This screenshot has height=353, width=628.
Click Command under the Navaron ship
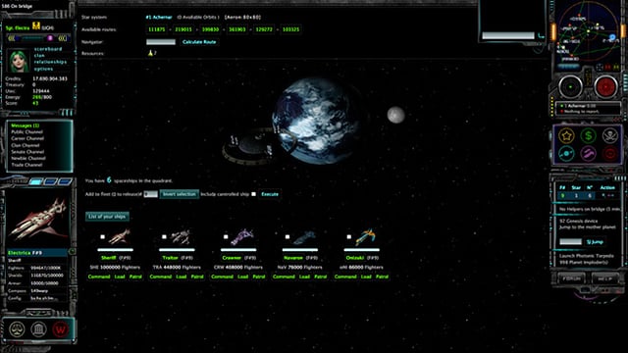[284, 277]
